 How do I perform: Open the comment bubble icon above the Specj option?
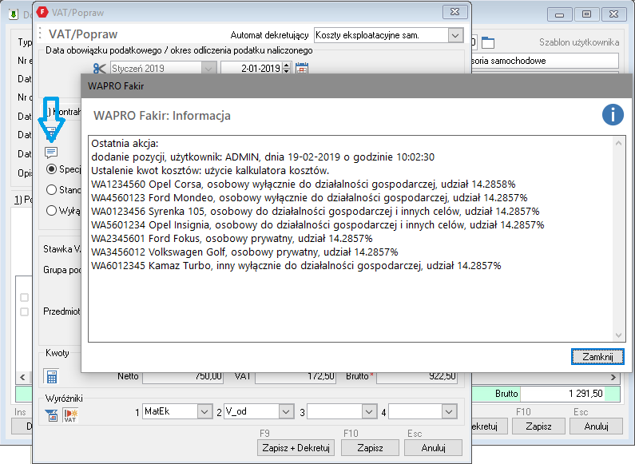tap(51, 153)
